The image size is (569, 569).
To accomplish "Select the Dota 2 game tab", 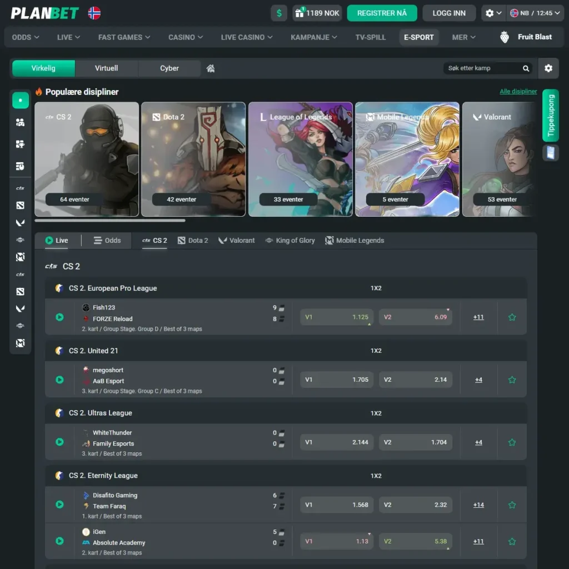I will [x=193, y=241].
